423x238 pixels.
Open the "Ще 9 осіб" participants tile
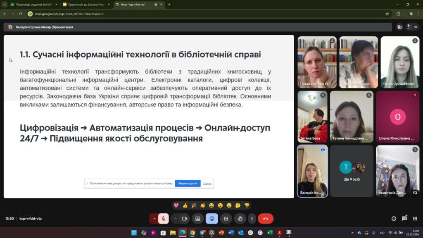coord(352,171)
